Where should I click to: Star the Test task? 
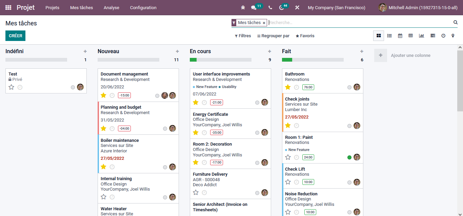click(11, 87)
